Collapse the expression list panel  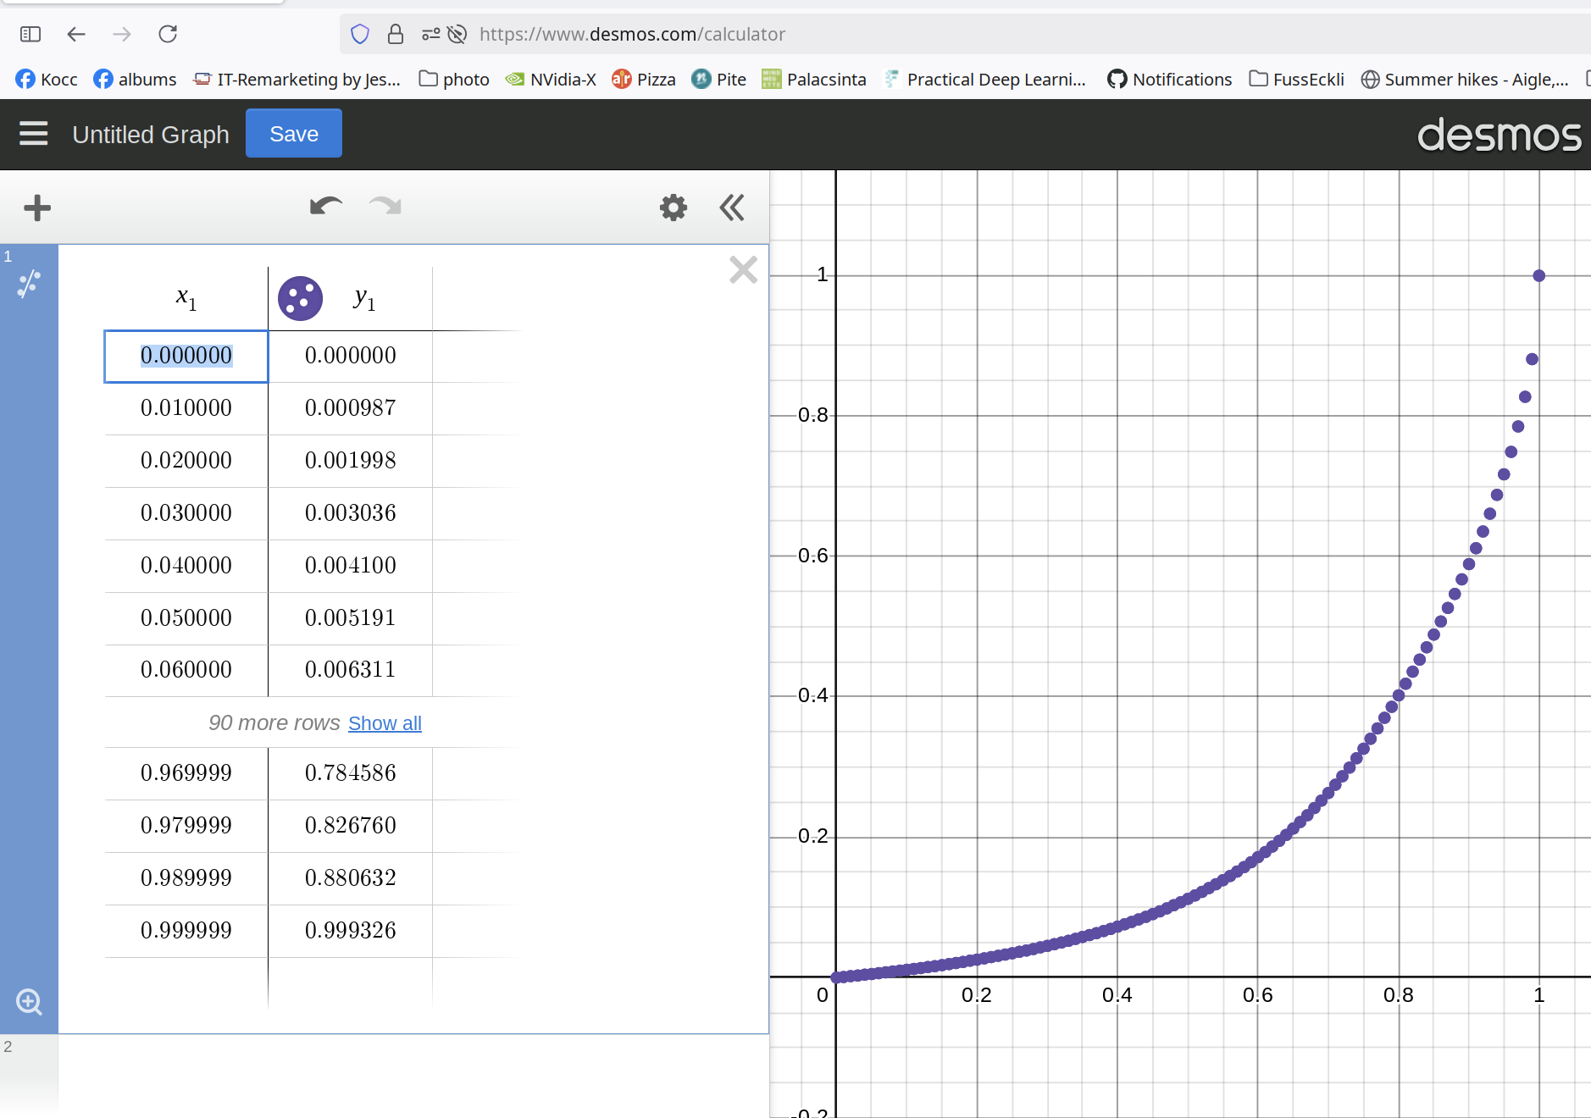(732, 208)
